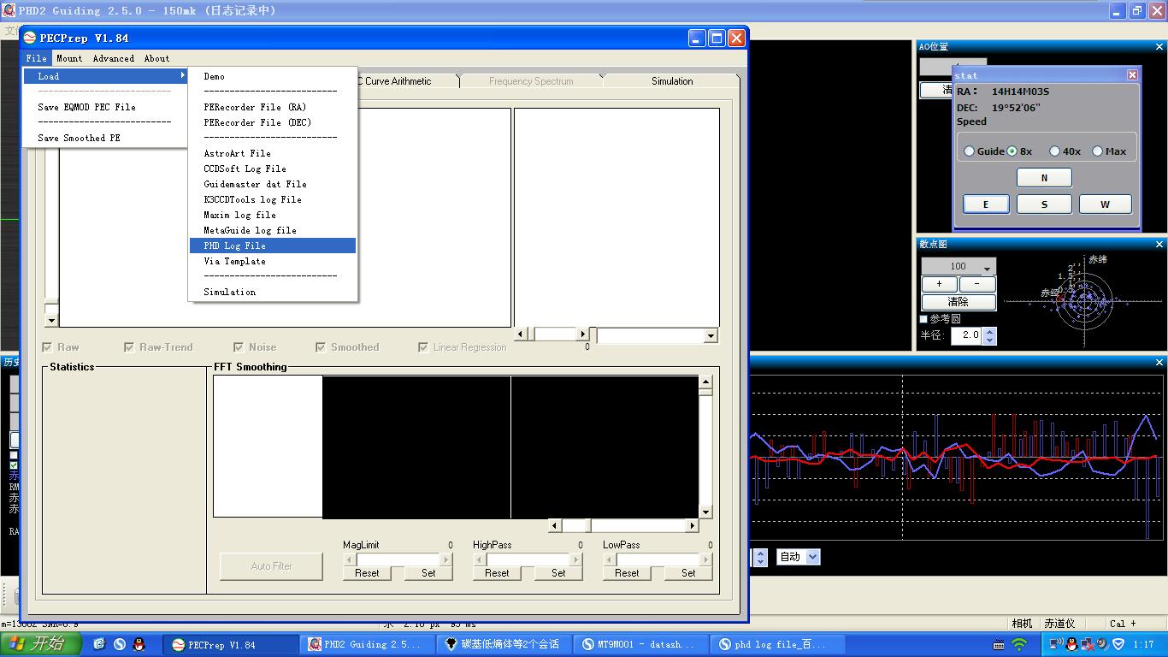Click the 半径 value stepper arrows
1168x657 pixels.
point(990,335)
